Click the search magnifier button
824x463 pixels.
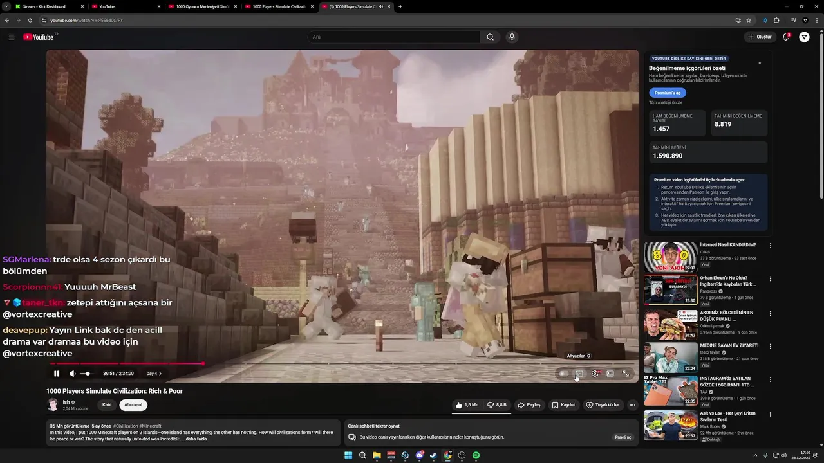point(490,37)
